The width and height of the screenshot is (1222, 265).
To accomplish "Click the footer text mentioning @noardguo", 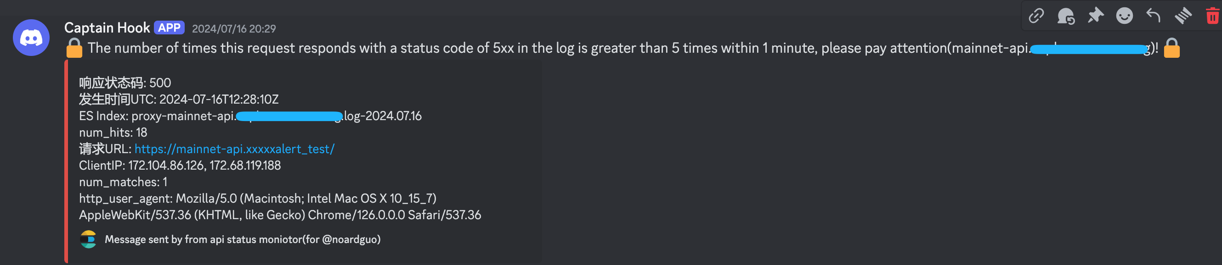I will [243, 239].
